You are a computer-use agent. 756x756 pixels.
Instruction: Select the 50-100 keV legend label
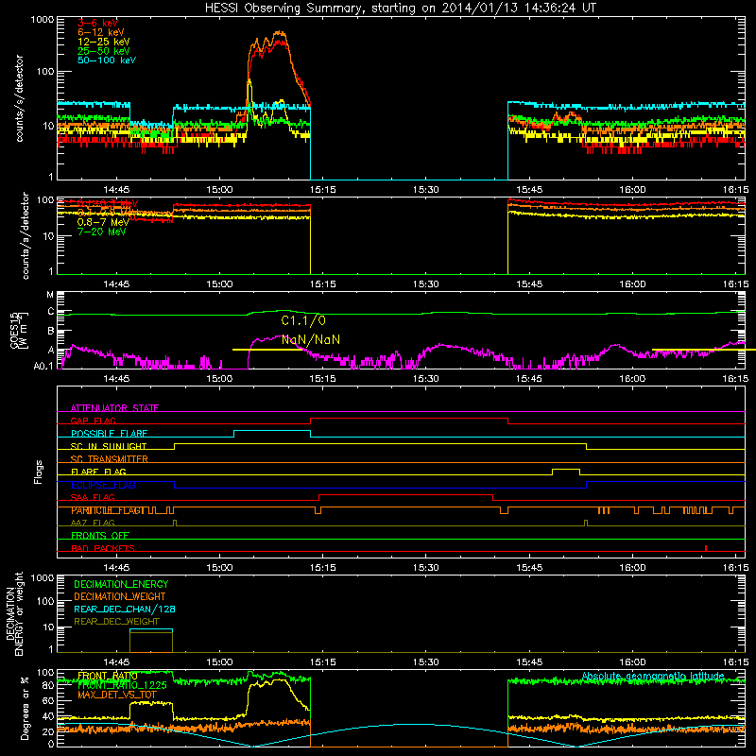107,60
